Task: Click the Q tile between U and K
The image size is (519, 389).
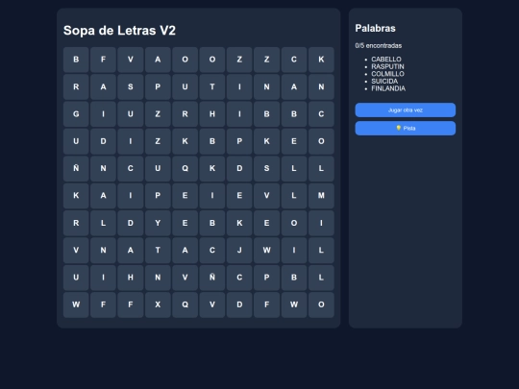Action: [185, 168]
